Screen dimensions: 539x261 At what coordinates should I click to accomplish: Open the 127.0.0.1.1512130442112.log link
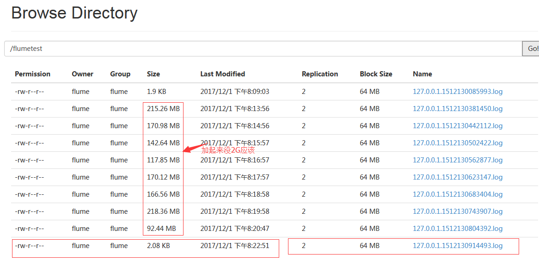pos(457,126)
